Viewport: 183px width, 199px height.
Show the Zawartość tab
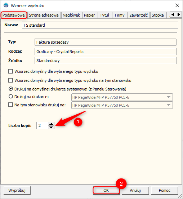coord(139,15)
